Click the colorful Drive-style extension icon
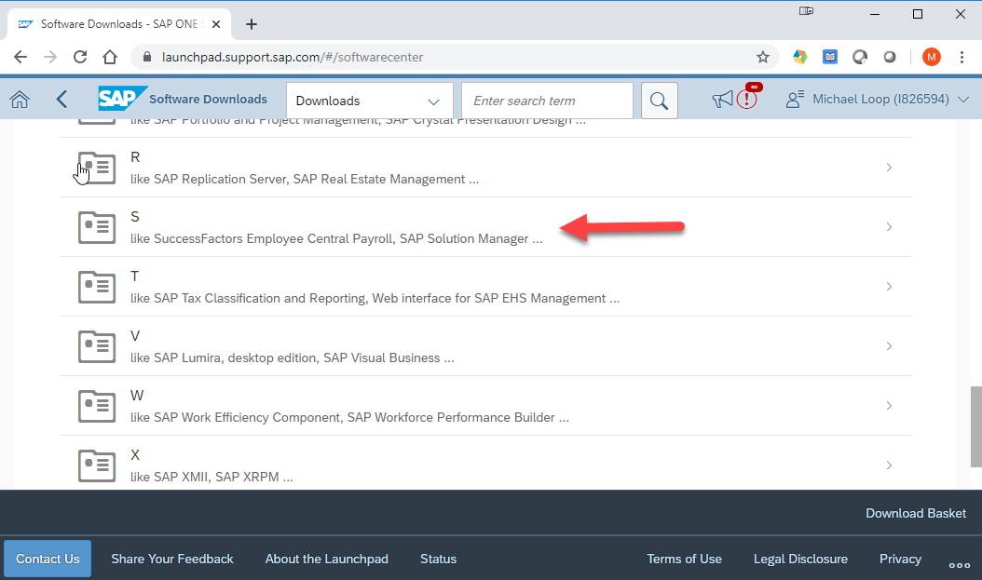982x580 pixels. 799,57
